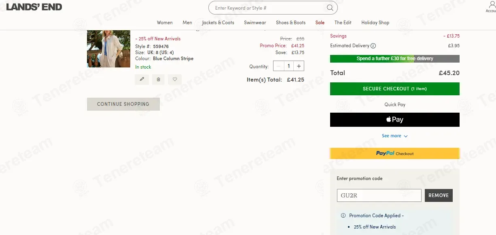The image size is (496, 235).
Task: Click the quantity value field
Action: (289, 66)
